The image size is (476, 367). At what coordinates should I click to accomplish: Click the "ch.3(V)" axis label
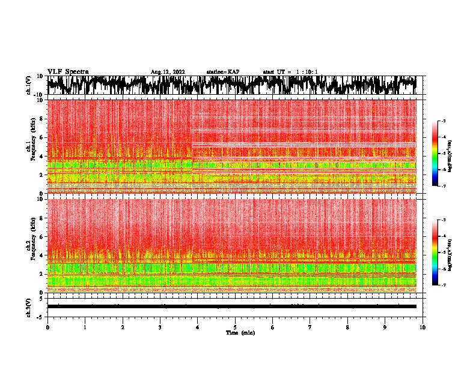coord(29,308)
